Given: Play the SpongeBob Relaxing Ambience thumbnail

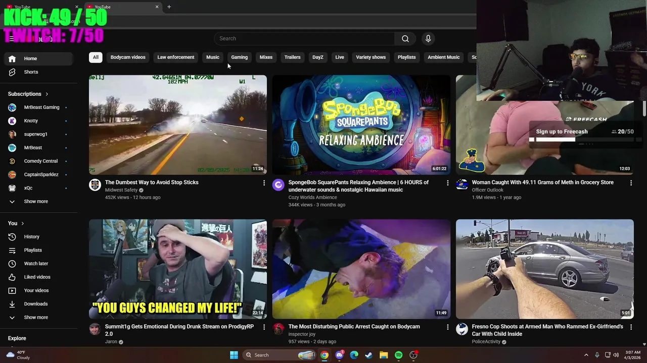Looking at the screenshot, I should click(361, 125).
